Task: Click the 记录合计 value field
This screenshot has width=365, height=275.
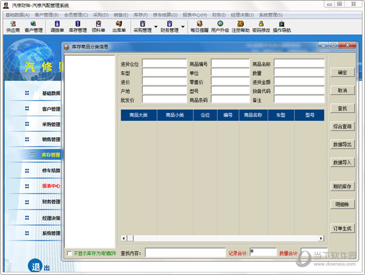Action: [263, 252]
